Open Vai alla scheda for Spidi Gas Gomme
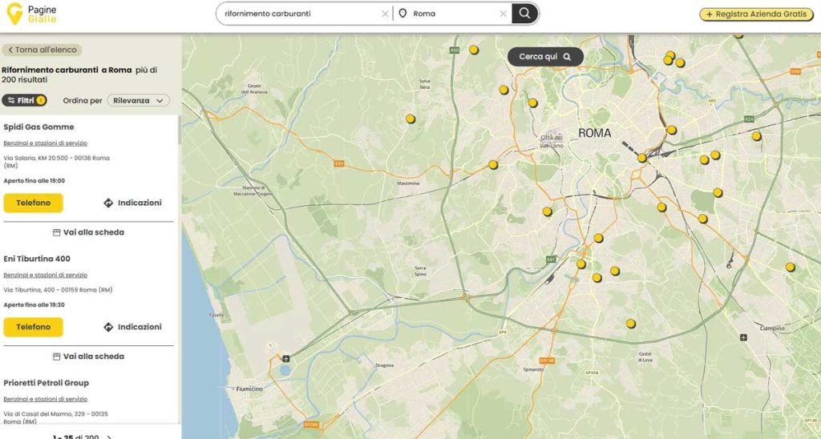Image resolution: width=821 pixels, height=439 pixels. pos(88,232)
